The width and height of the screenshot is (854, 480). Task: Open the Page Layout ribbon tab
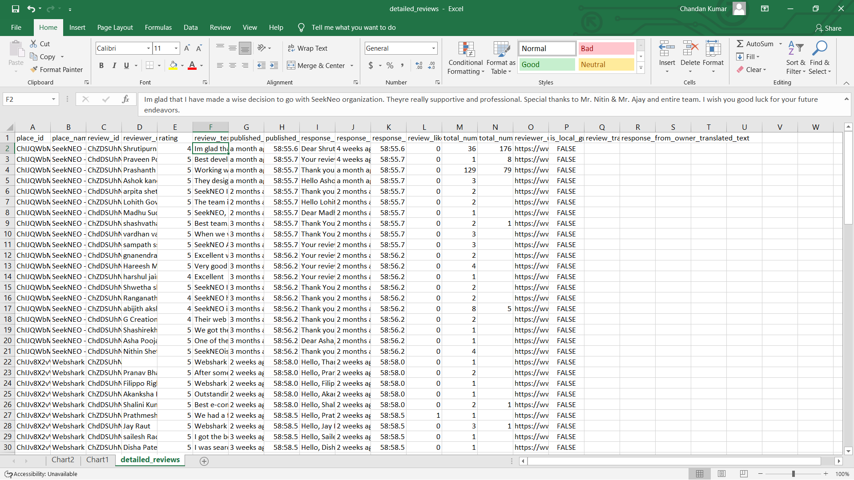[115, 28]
